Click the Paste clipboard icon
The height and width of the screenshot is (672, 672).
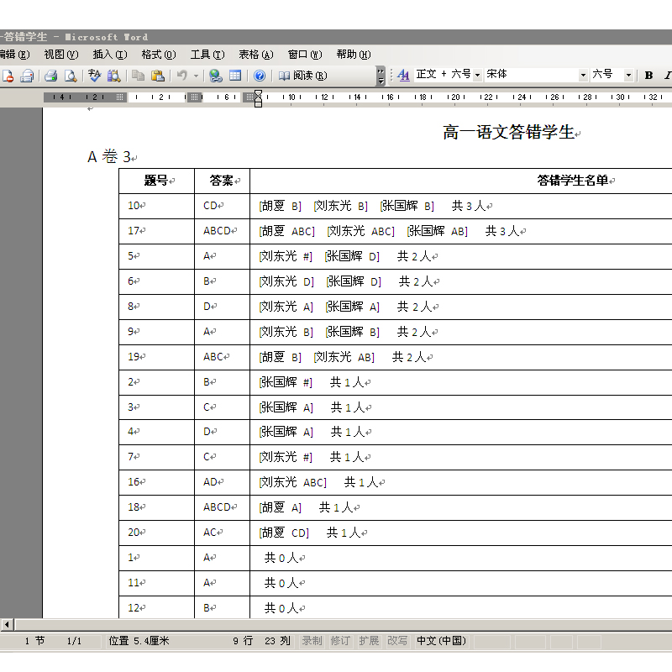(x=158, y=76)
